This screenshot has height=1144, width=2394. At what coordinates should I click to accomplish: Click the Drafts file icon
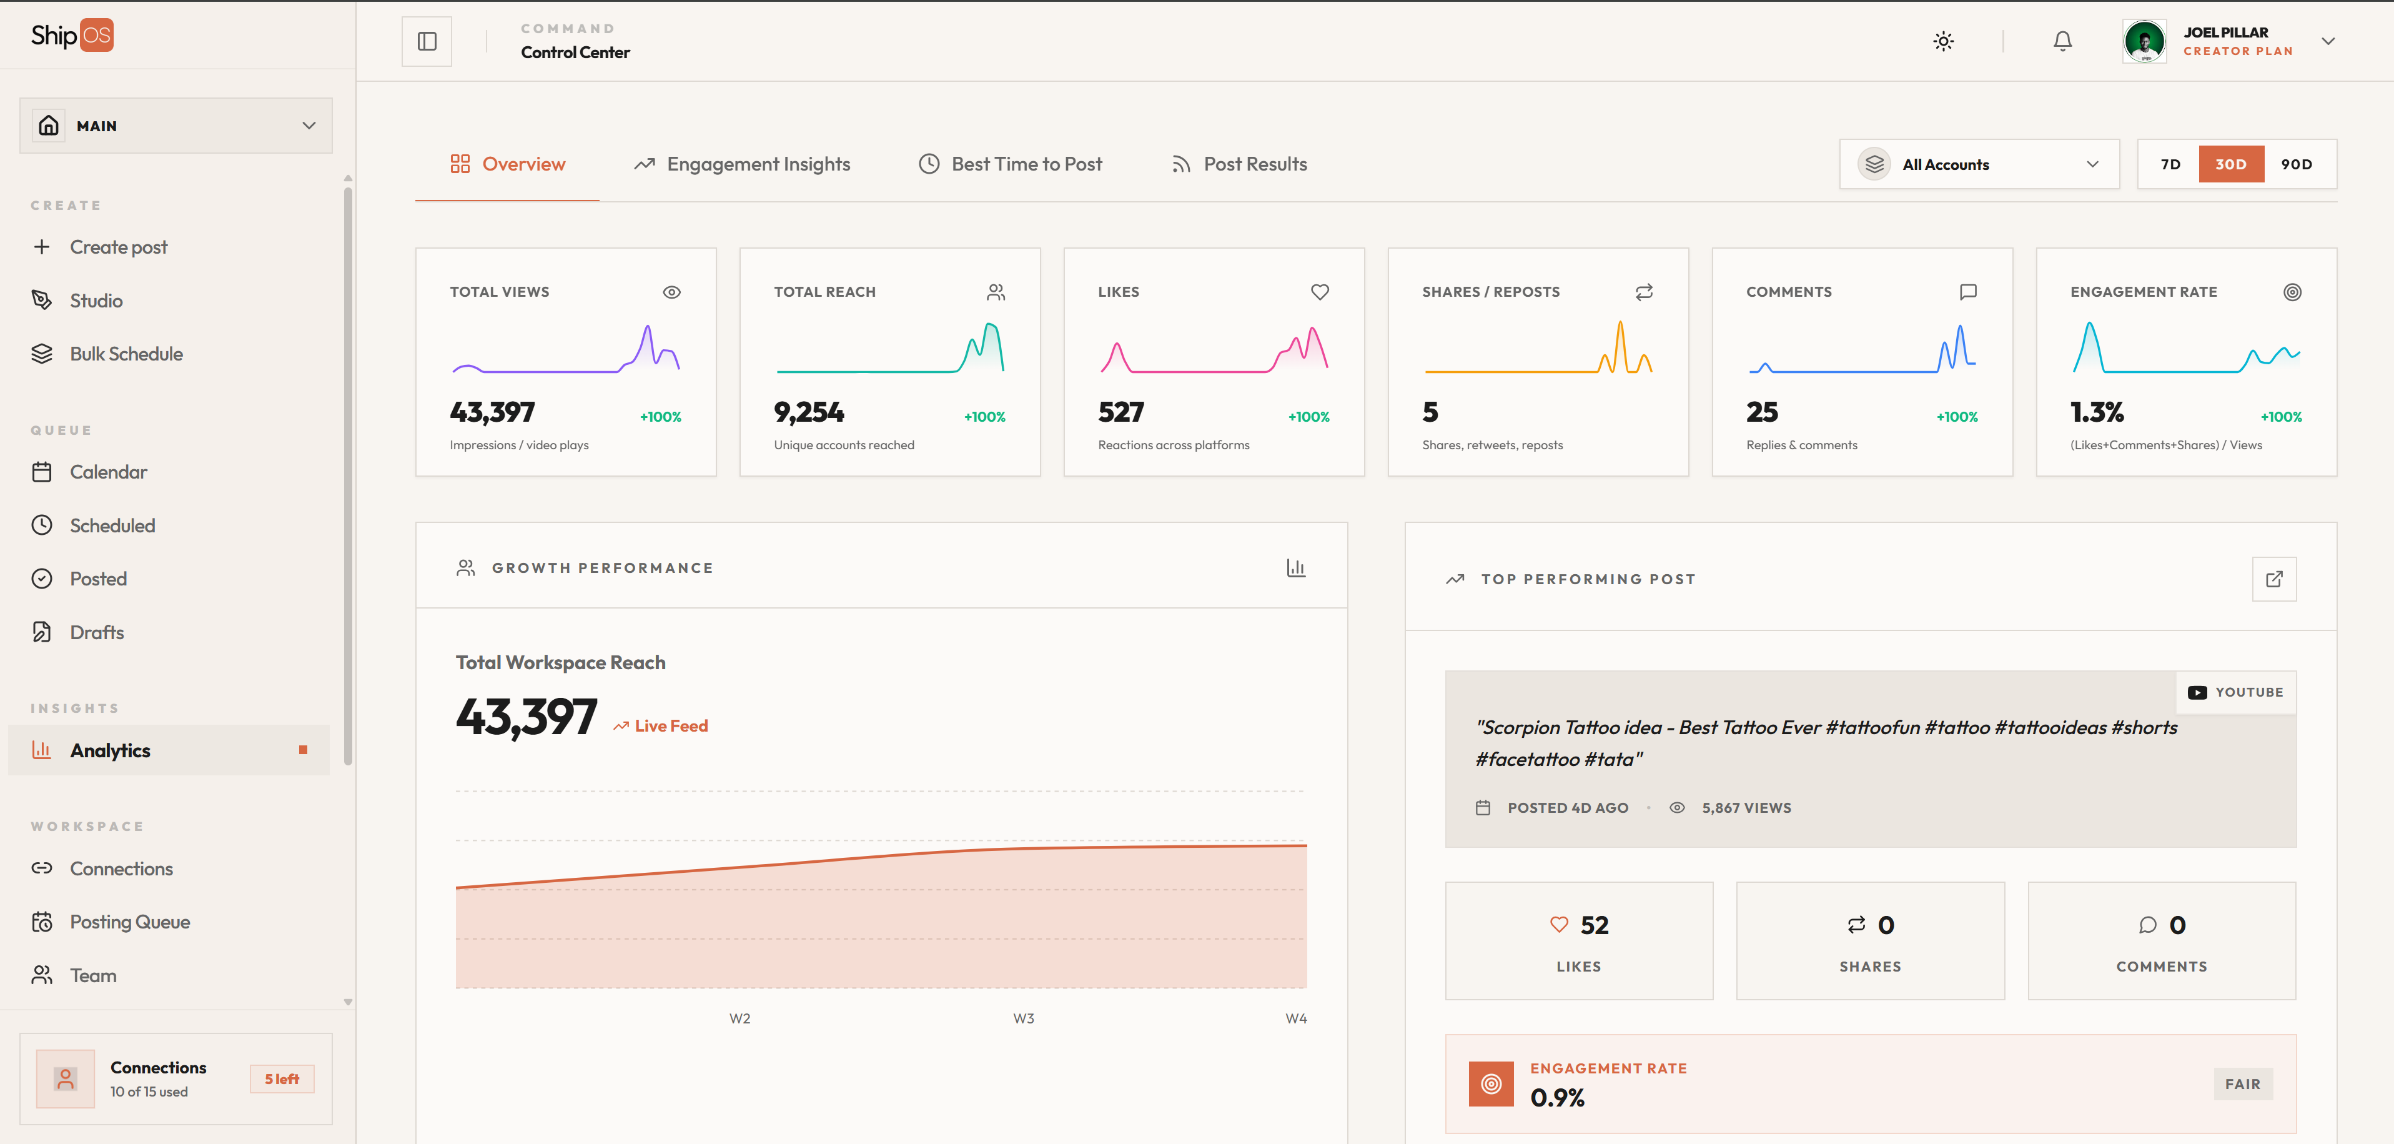(42, 632)
